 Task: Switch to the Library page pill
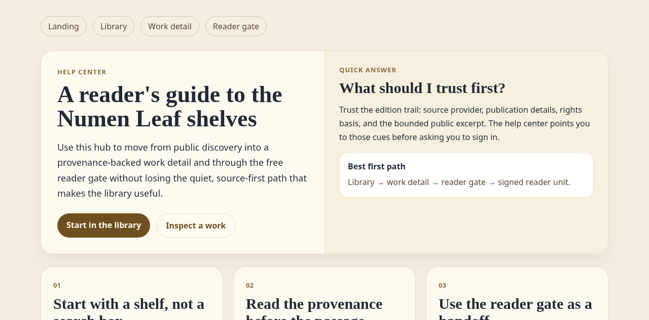(x=114, y=26)
